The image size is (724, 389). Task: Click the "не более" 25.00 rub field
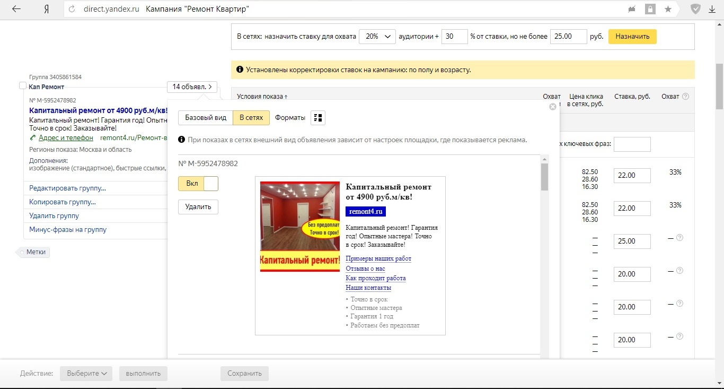569,37
